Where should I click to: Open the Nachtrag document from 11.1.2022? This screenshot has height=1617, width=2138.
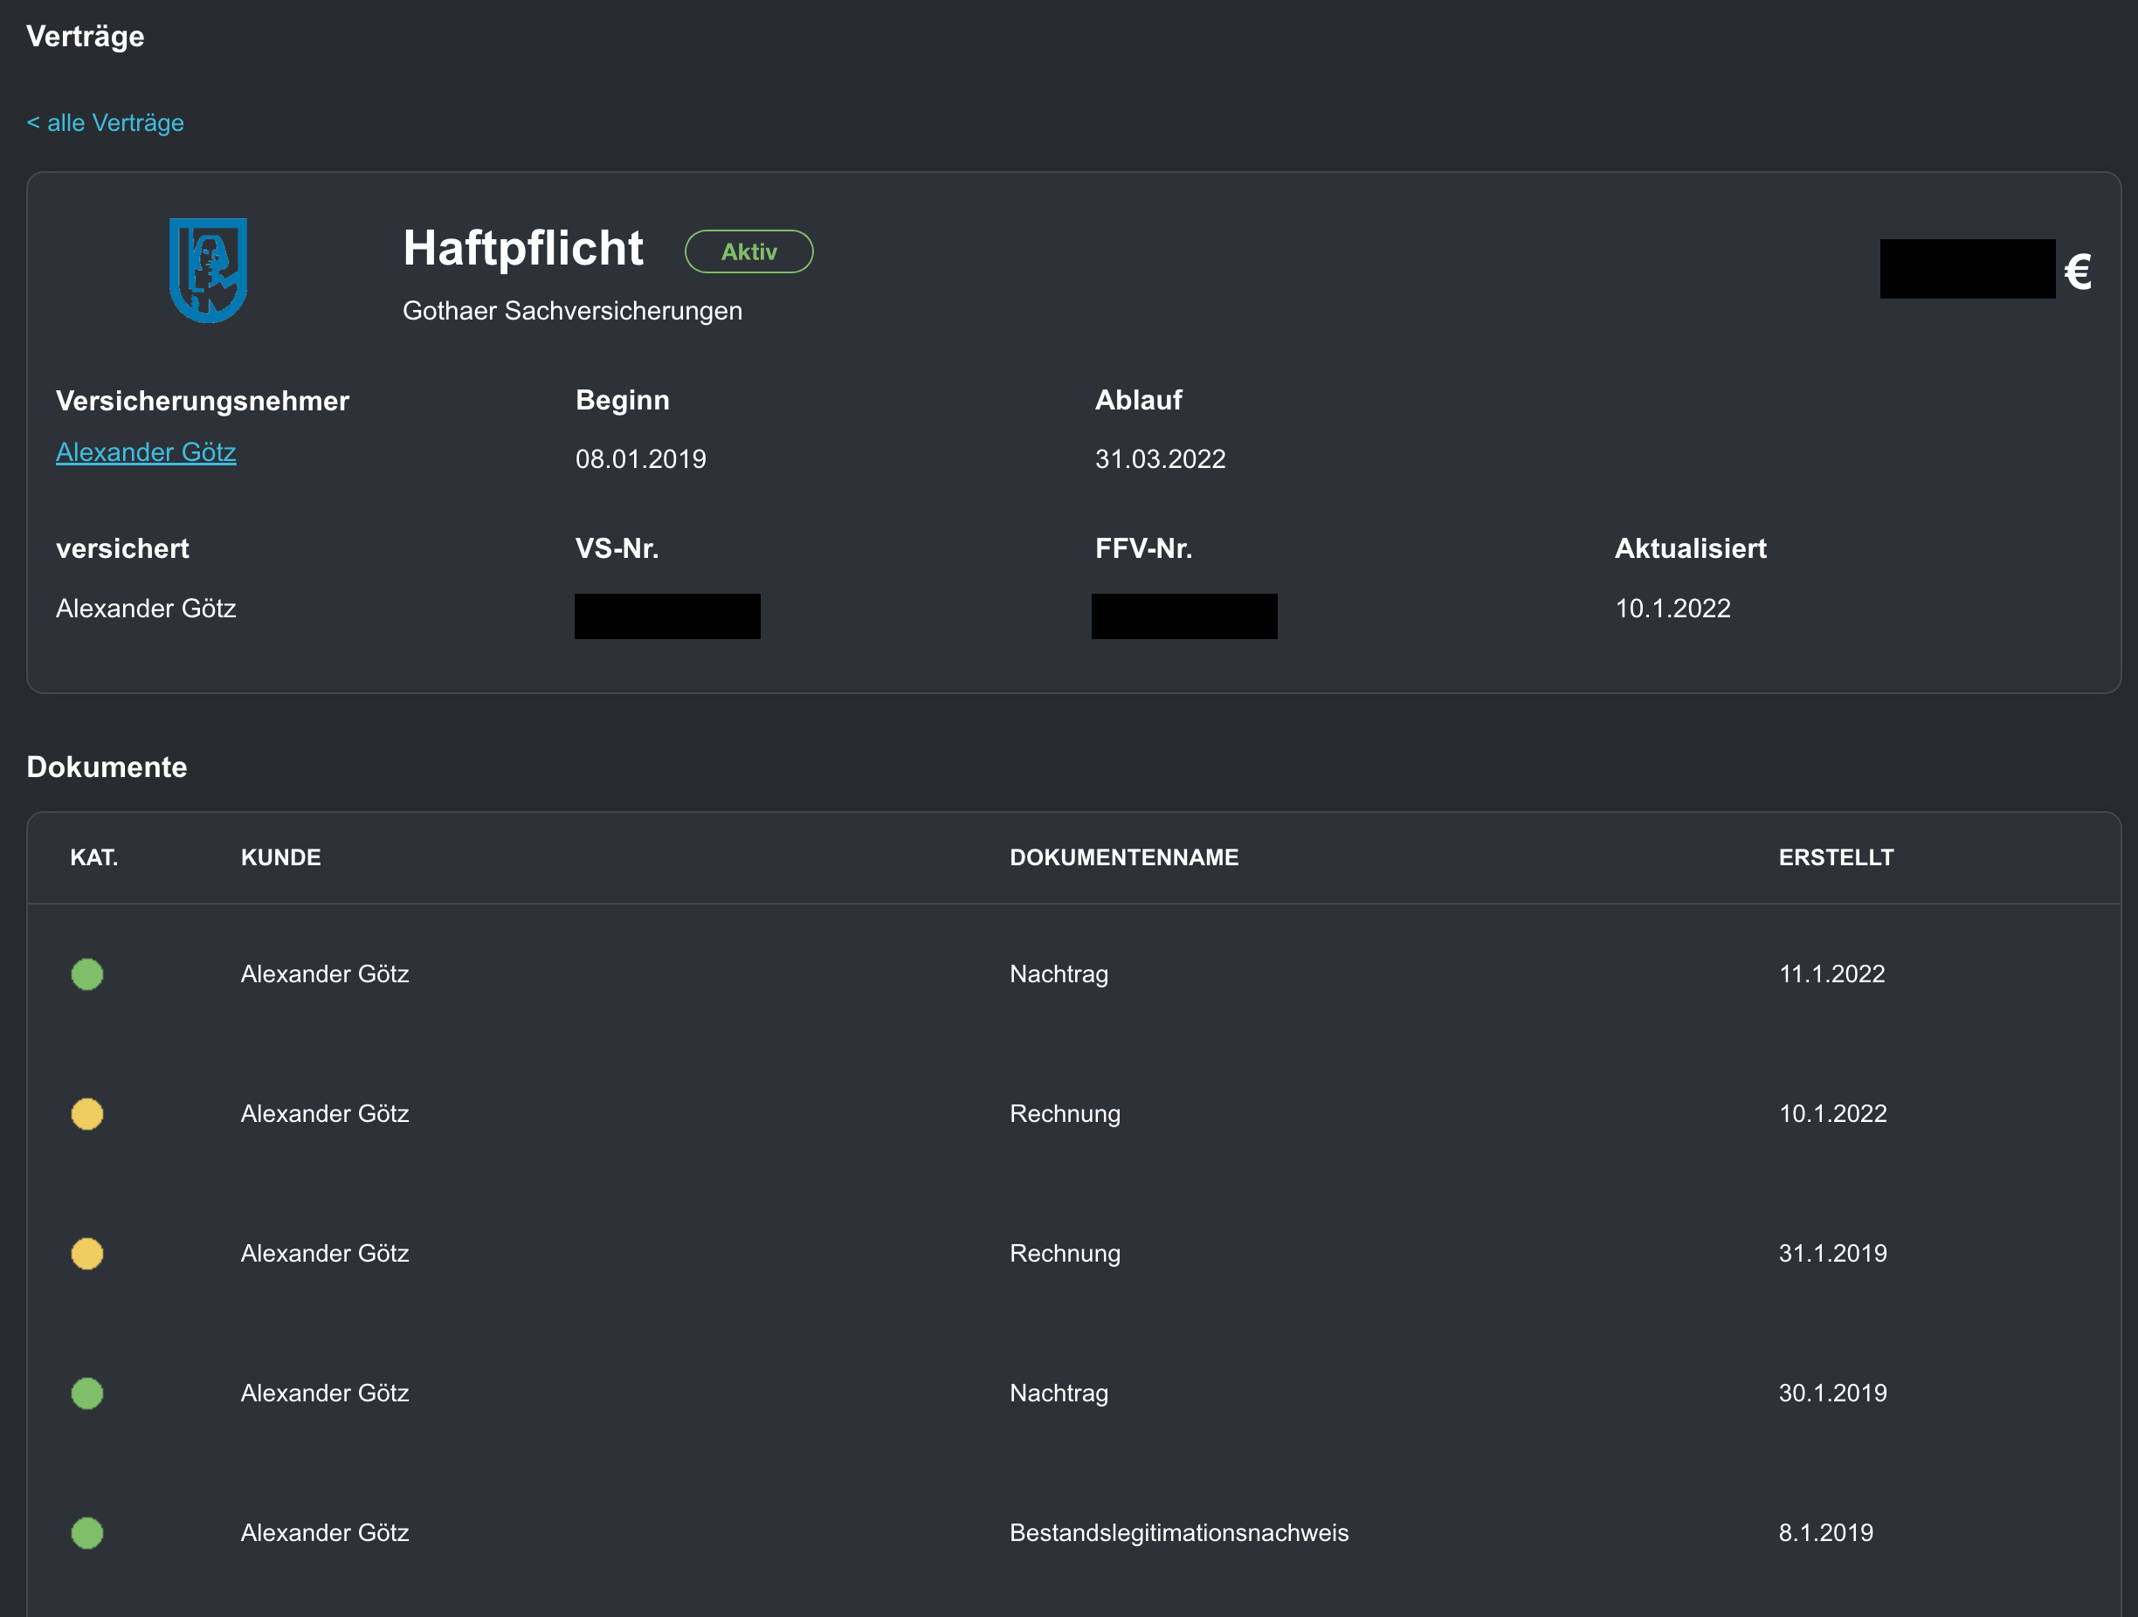coord(1059,974)
